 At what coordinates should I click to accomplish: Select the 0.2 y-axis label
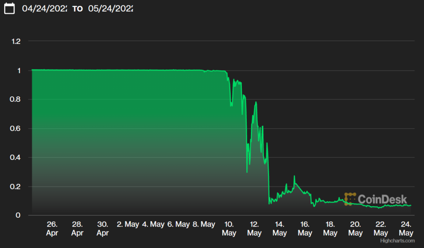(x=16, y=187)
